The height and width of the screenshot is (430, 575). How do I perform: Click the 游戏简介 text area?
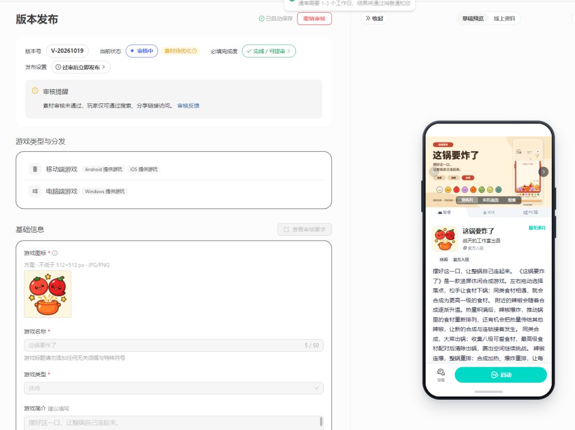[174, 423]
